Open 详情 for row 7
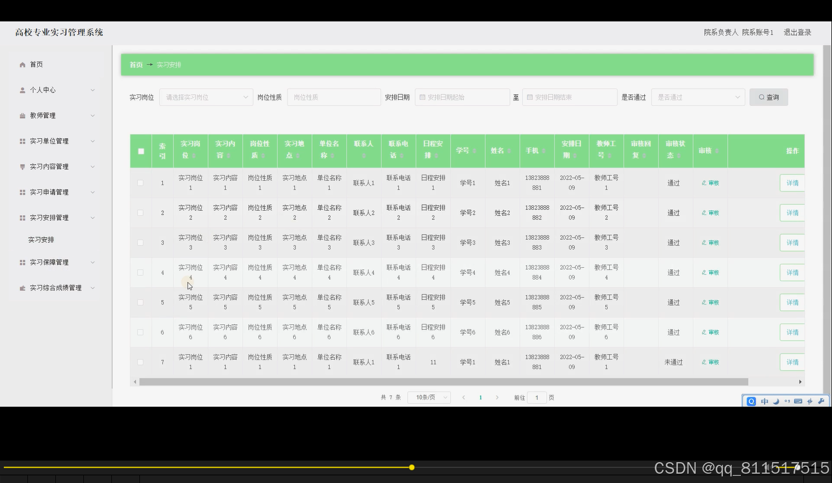Viewport: 832px width, 483px height. coord(792,362)
